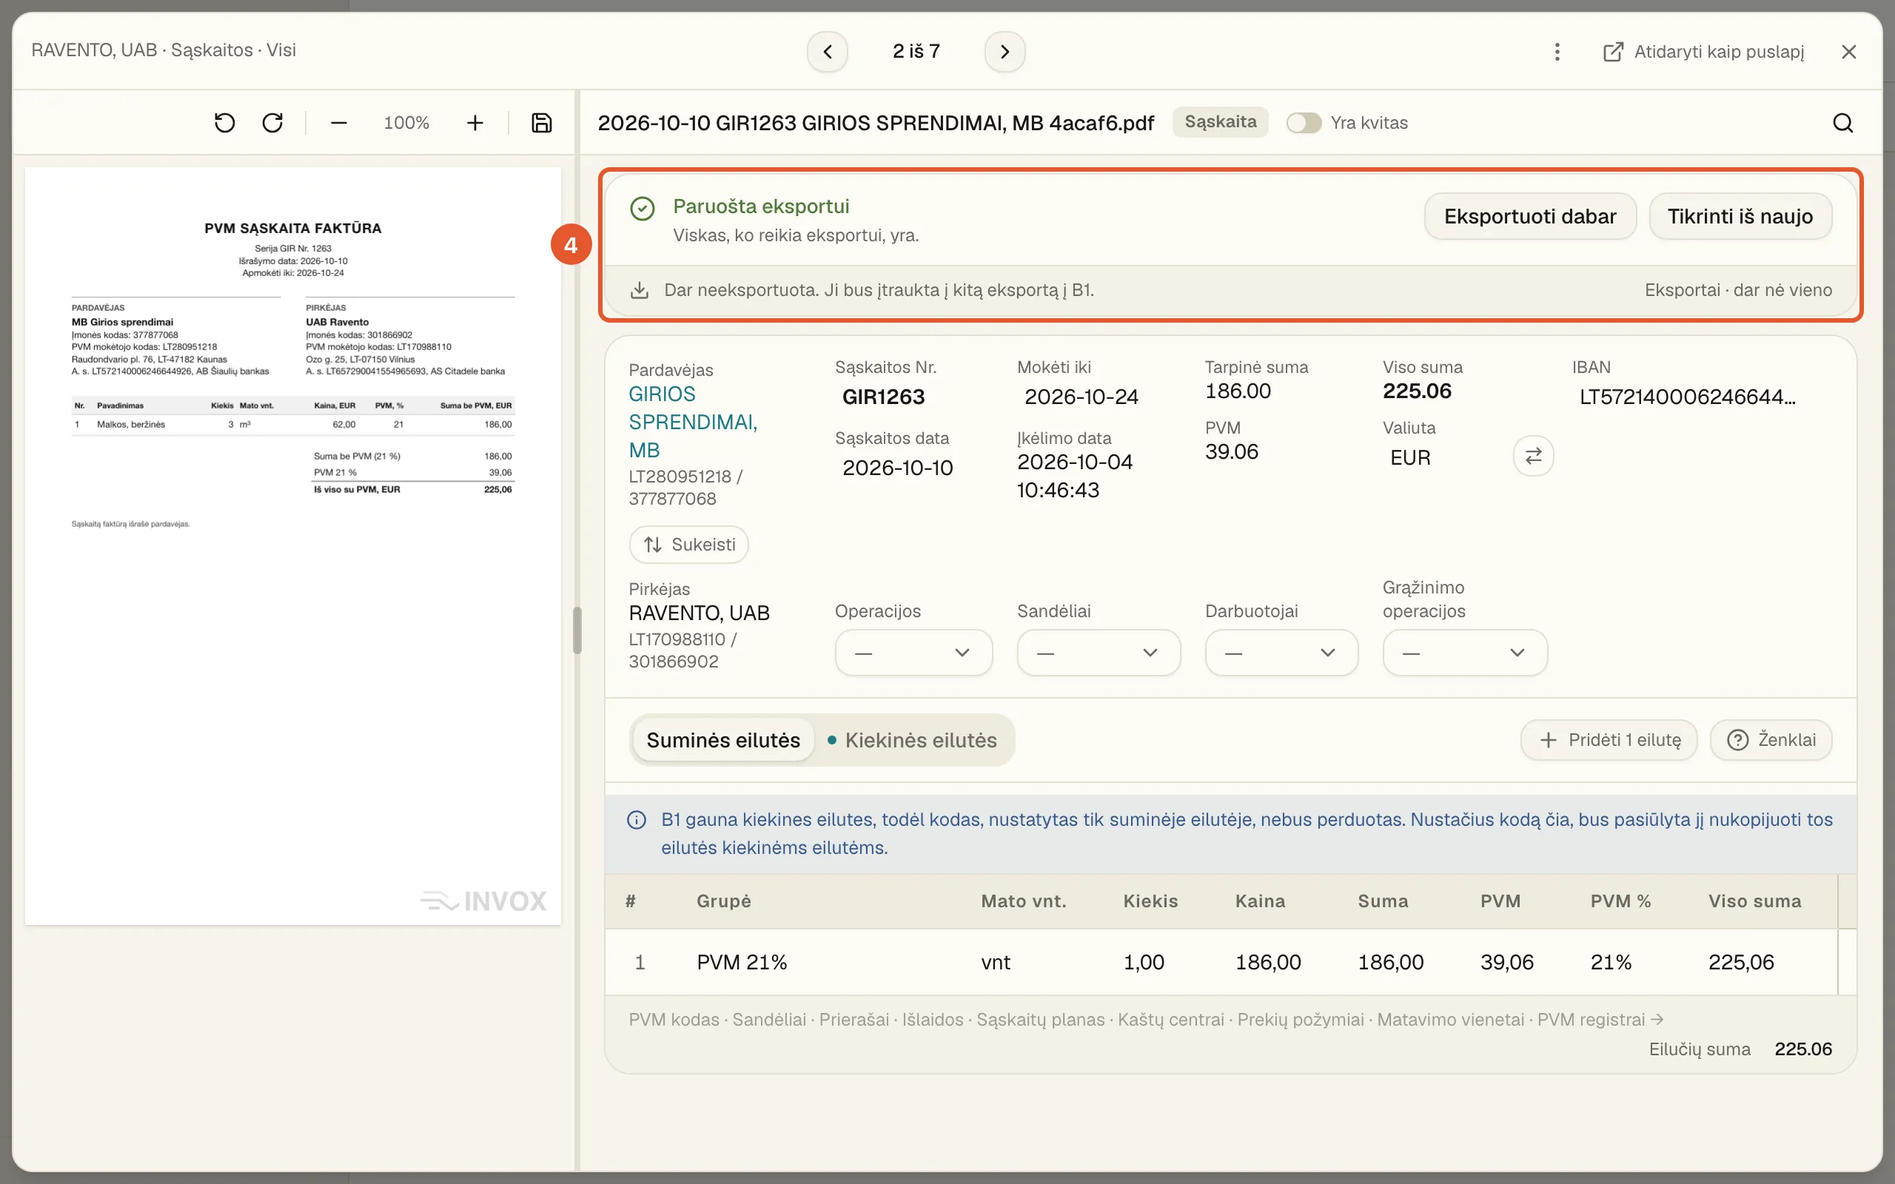Click the info icon in the B1 notice
1895x1184 pixels.
click(637, 820)
